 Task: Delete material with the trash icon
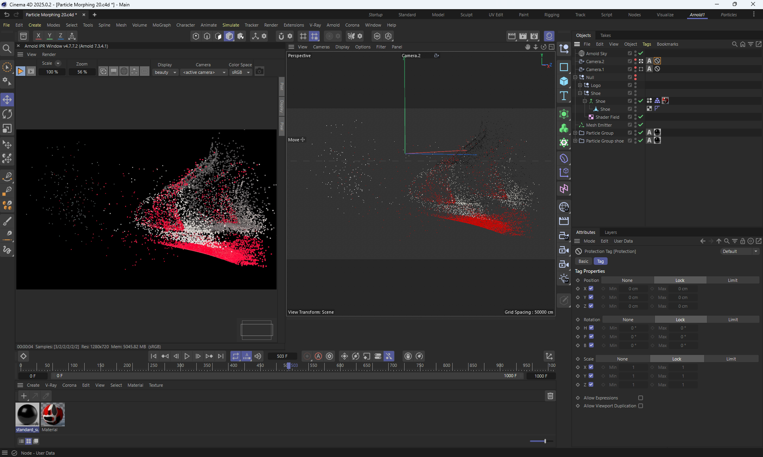(x=550, y=396)
